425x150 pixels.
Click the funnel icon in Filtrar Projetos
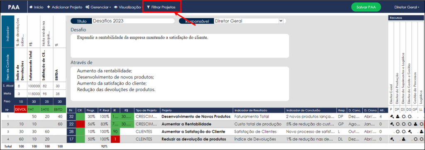click(x=148, y=7)
